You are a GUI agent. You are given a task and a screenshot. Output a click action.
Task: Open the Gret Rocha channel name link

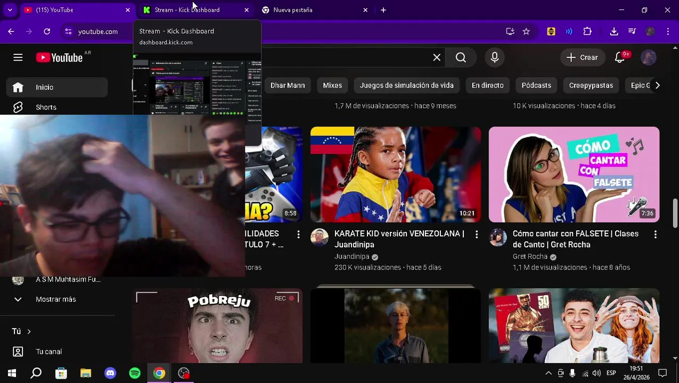click(530, 256)
